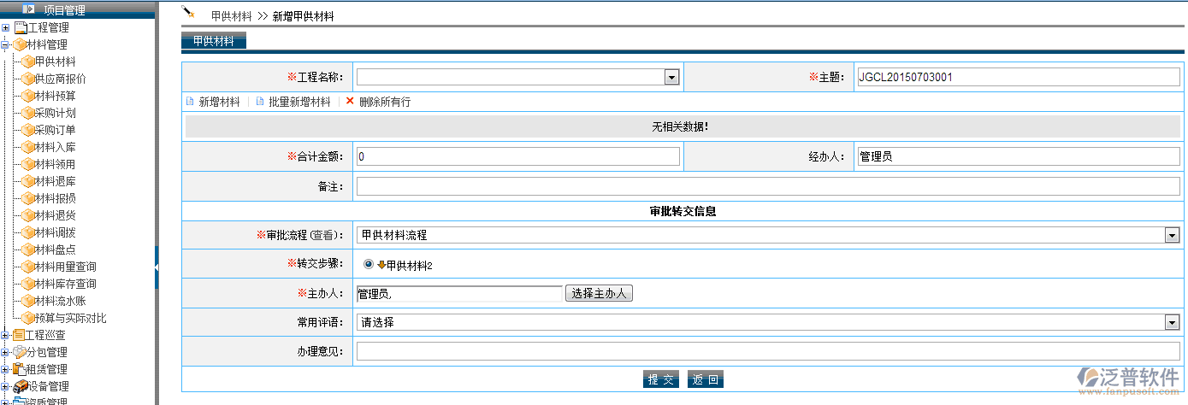Expand the 工程巡查 tree node
This screenshot has width=1188, height=405.
coord(6,335)
